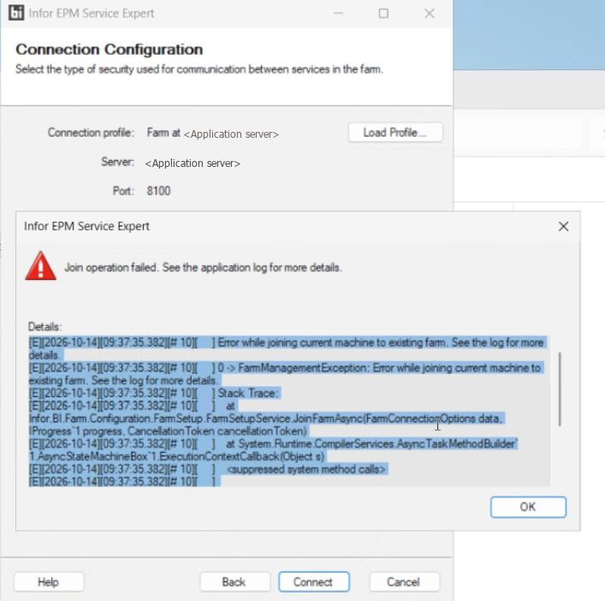The image size is (605, 601).
Task: Click the JoinFarmAsync stack trace line
Action: click(x=267, y=419)
